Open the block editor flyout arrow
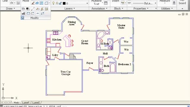 (x=125, y=3)
